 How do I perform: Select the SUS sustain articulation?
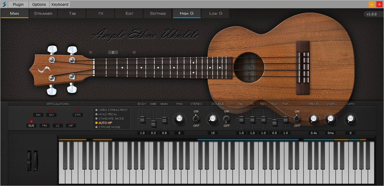tap(31, 125)
